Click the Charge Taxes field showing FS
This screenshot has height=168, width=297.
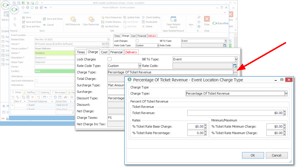tap(116, 118)
